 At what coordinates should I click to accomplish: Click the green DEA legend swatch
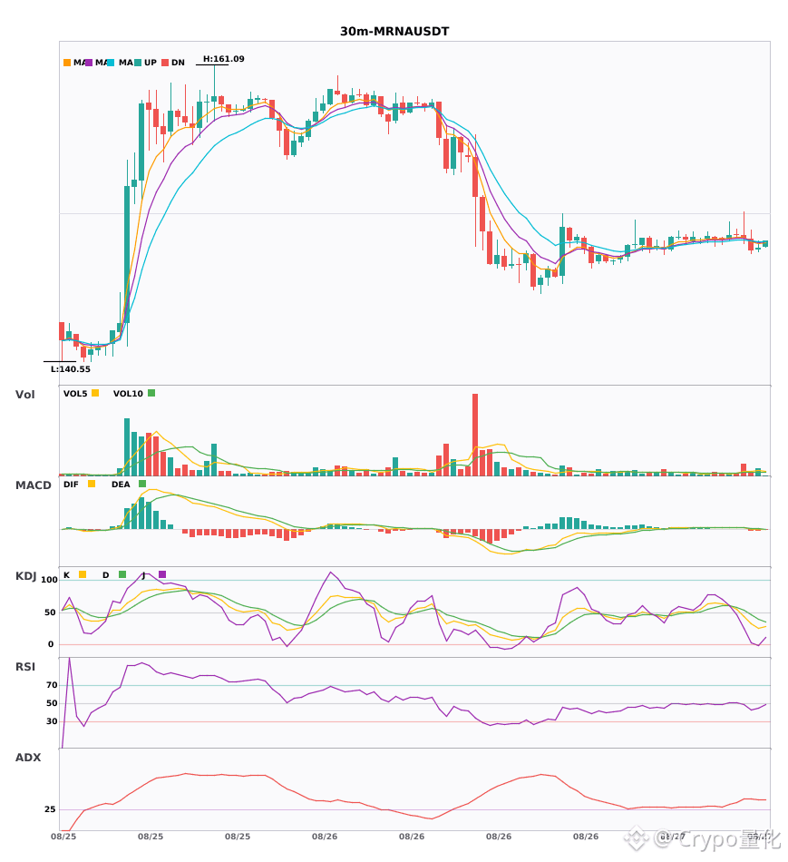[x=142, y=484]
